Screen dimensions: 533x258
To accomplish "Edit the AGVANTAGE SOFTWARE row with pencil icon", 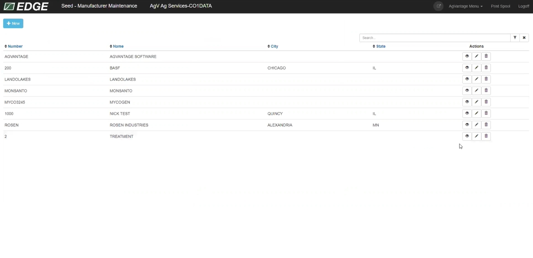I will [x=477, y=56].
